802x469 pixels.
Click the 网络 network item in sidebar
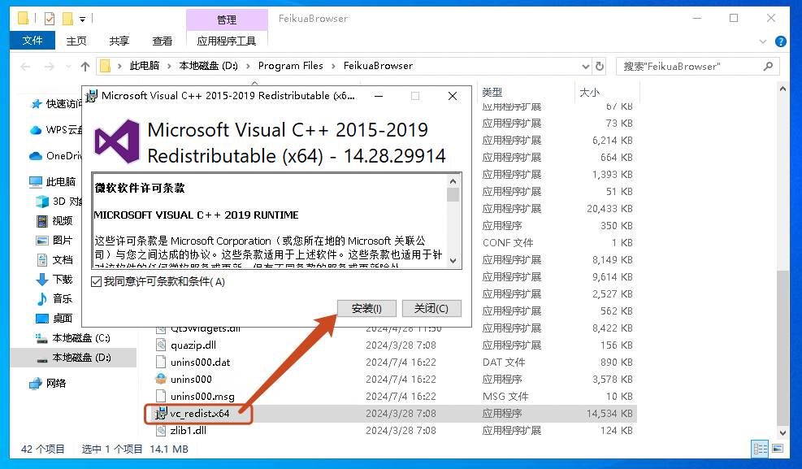(x=55, y=383)
